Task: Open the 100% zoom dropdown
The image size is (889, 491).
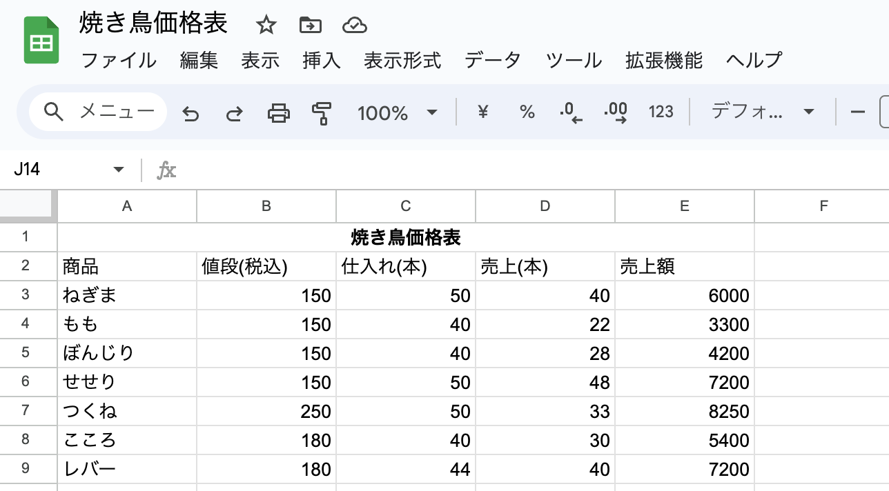Action: point(397,112)
